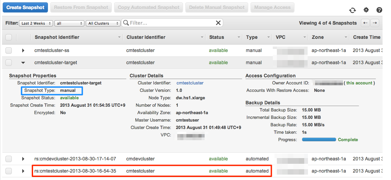Screen dimensions: 391x180
Task: Refresh the snapshot list
Action: pyautogui.click(x=353, y=10)
